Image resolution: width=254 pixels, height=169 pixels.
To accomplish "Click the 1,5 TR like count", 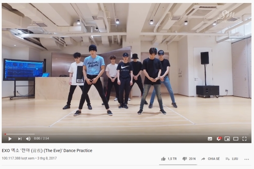I will click(172, 159).
